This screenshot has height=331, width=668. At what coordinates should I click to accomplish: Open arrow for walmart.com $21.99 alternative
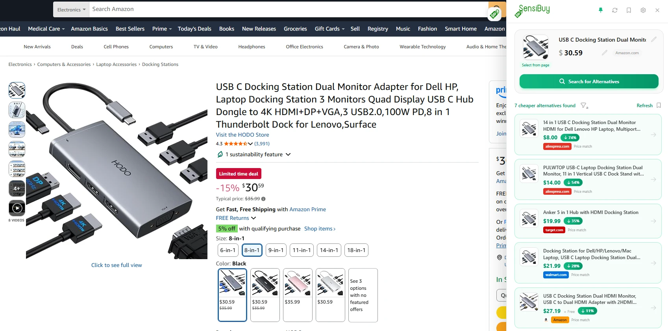click(653, 263)
